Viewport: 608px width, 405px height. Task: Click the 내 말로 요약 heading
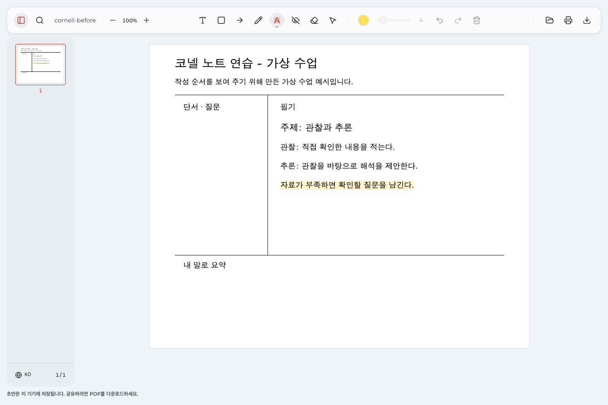coord(205,265)
